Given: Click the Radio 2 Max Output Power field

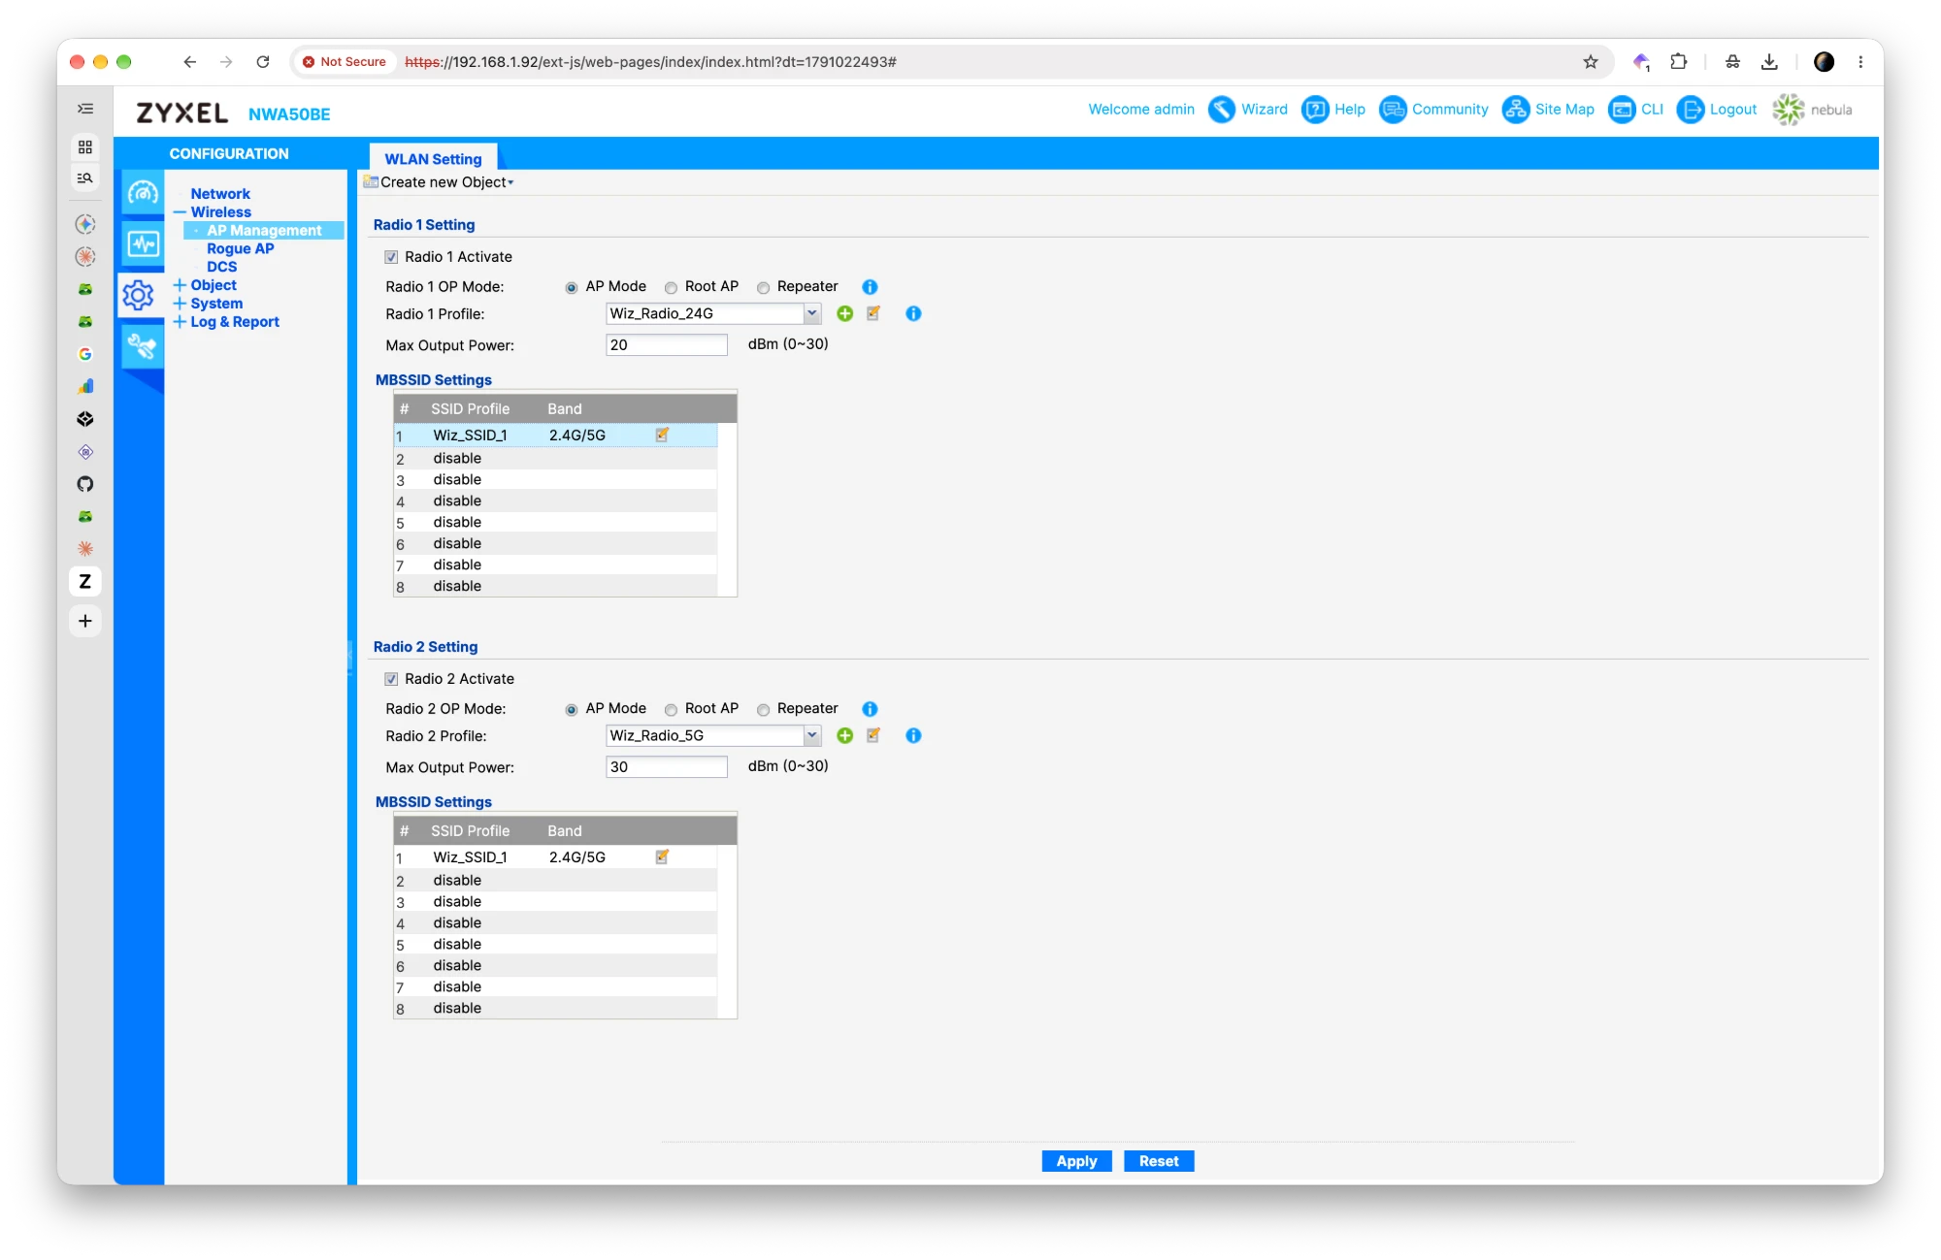Looking at the screenshot, I should [x=667, y=767].
